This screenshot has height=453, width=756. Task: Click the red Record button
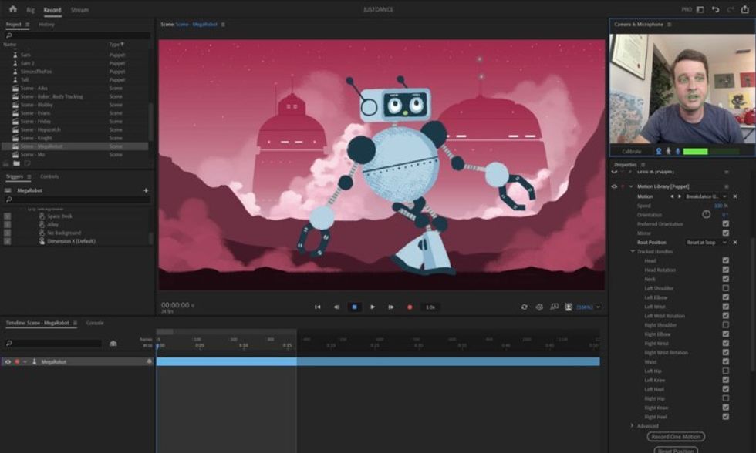(x=410, y=307)
